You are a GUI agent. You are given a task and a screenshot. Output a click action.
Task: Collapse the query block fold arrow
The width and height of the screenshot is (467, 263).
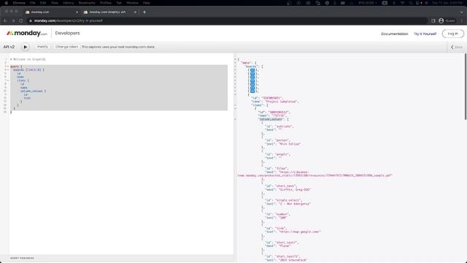tap(8, 66)
